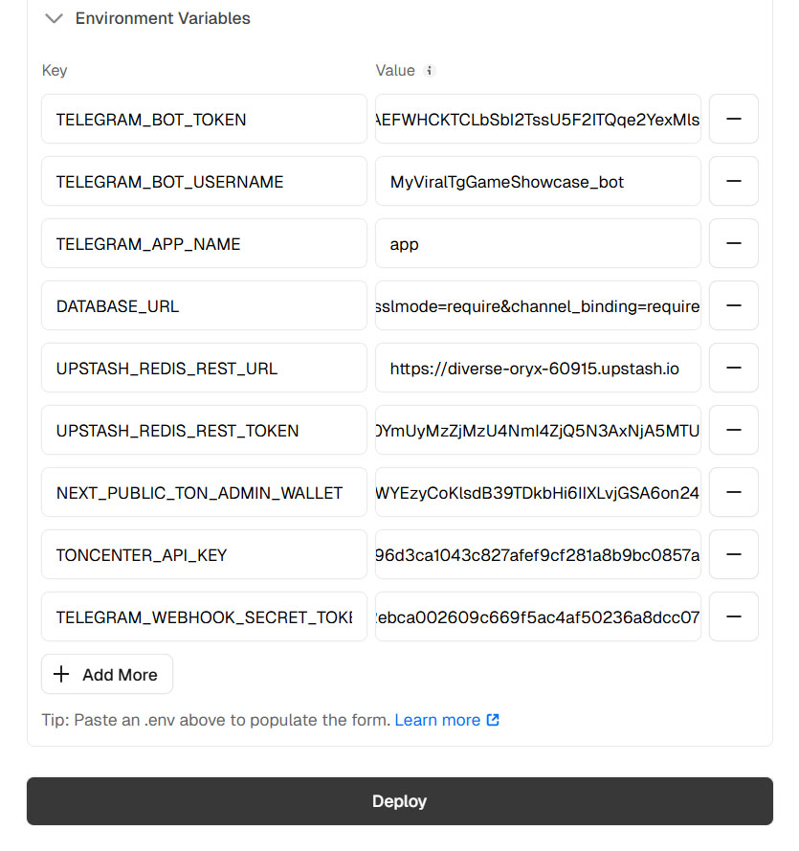Edit the TELEGRAM_BOT_USERNAME value field

[538, 181]
